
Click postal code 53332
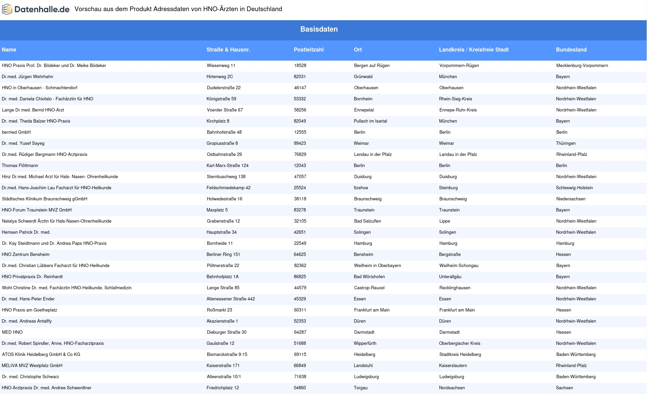point(300,99)
